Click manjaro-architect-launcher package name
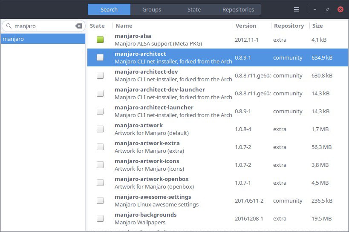The width and height of the screenshot is (349, 232). [154, 107]
